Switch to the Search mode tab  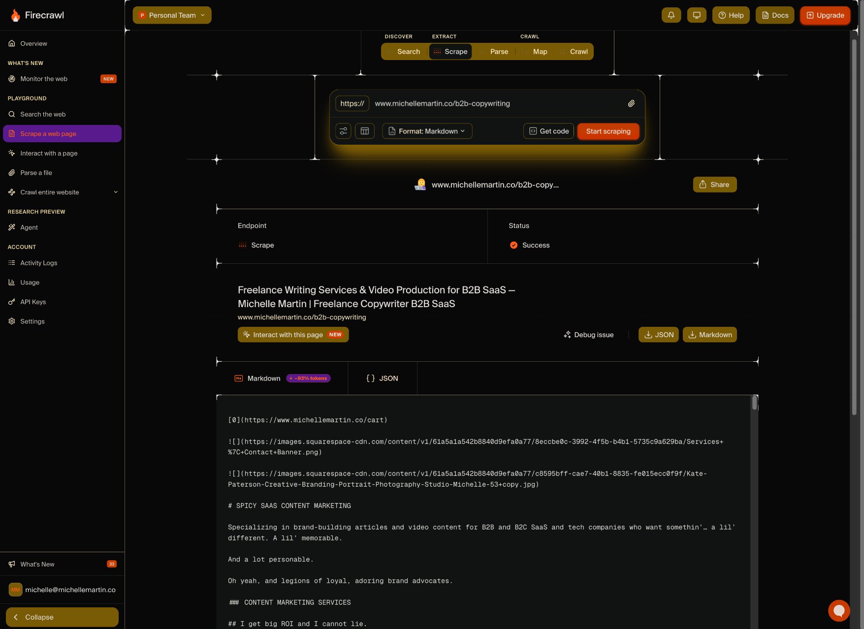(x=404, y=51)
